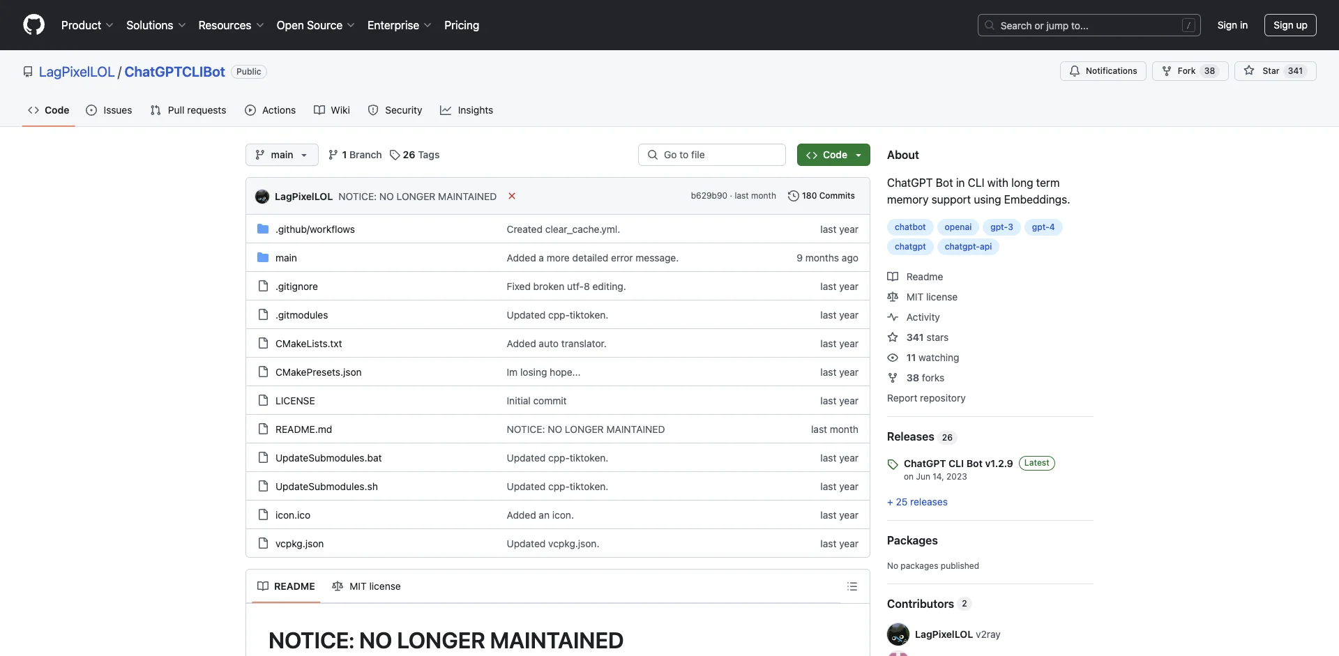The height and width of the screenshot is (656, 1339).
Task: Open the icon.ico file
Action: click(293, 515)
